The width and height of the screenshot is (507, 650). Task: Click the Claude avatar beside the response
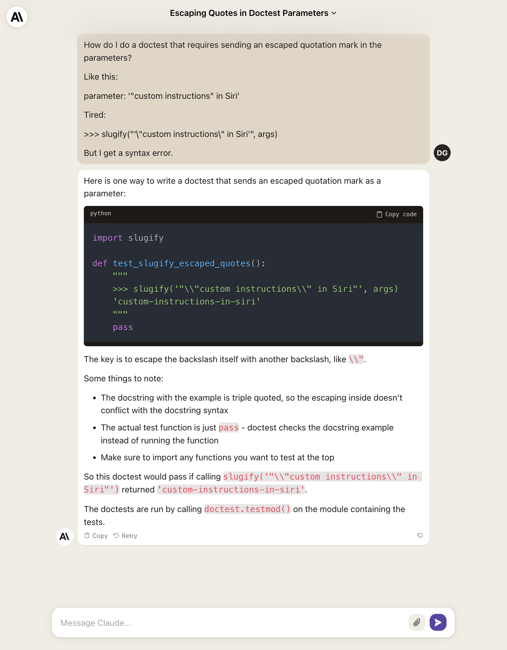click(65, 536)
